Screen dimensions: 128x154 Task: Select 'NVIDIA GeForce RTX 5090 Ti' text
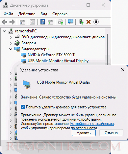coord(51,55)
